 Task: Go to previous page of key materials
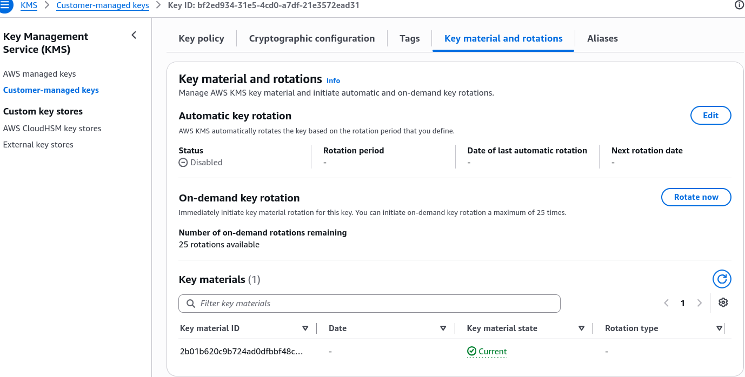667,303
